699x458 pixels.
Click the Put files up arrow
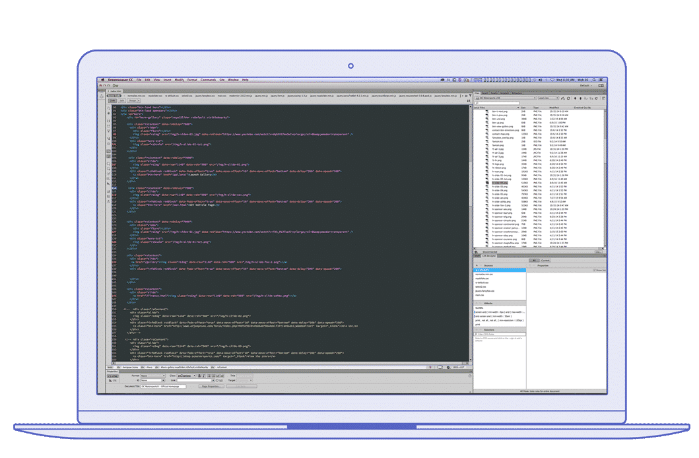[580, 98]
